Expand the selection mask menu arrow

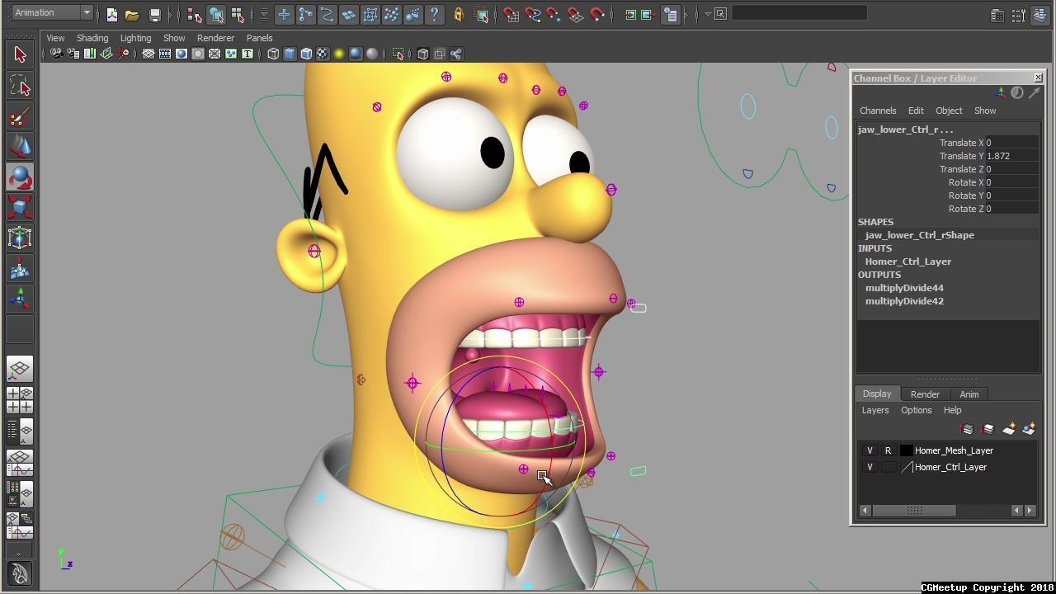point(264,15)
